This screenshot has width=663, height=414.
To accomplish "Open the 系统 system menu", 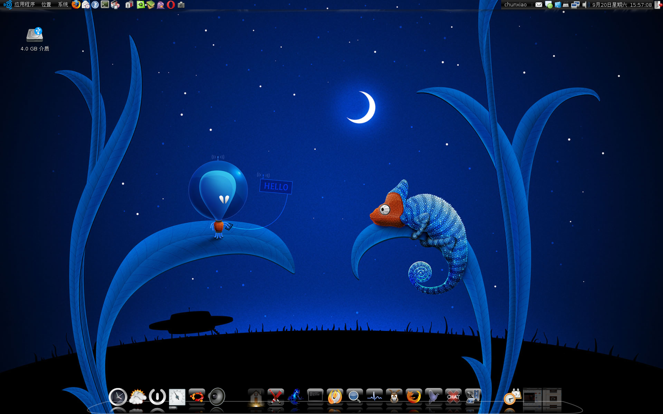I will (63, 5).
